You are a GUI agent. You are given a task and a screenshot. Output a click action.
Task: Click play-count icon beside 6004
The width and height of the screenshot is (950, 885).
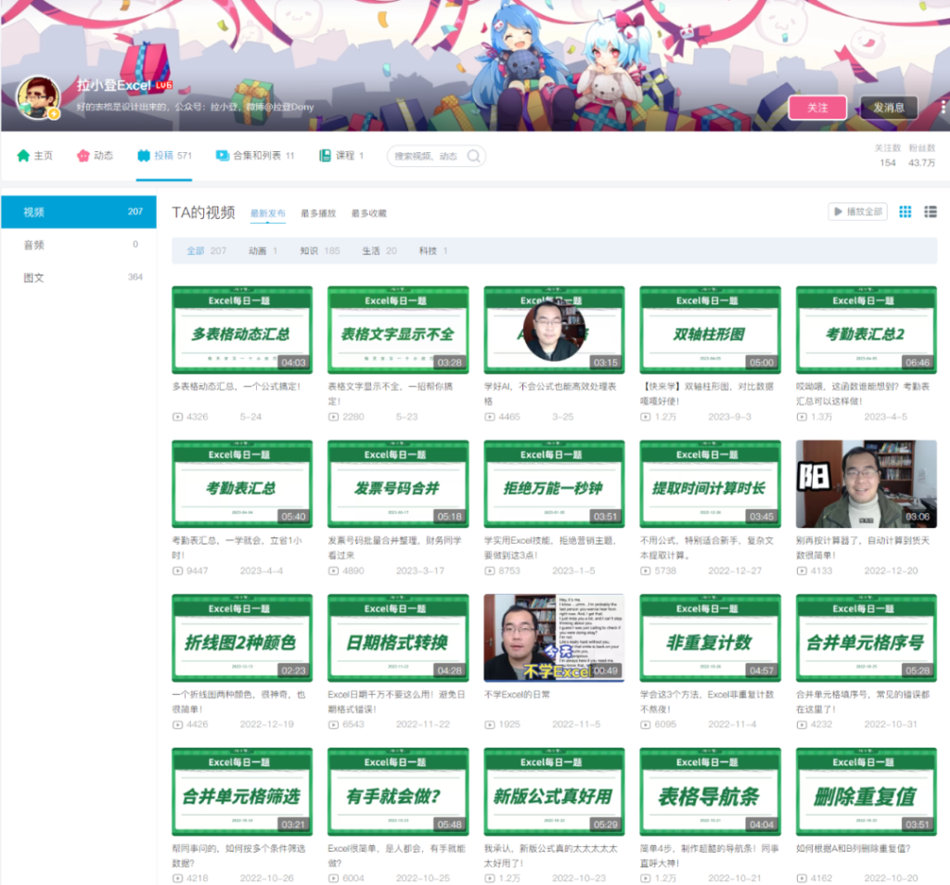pos(333,879)
